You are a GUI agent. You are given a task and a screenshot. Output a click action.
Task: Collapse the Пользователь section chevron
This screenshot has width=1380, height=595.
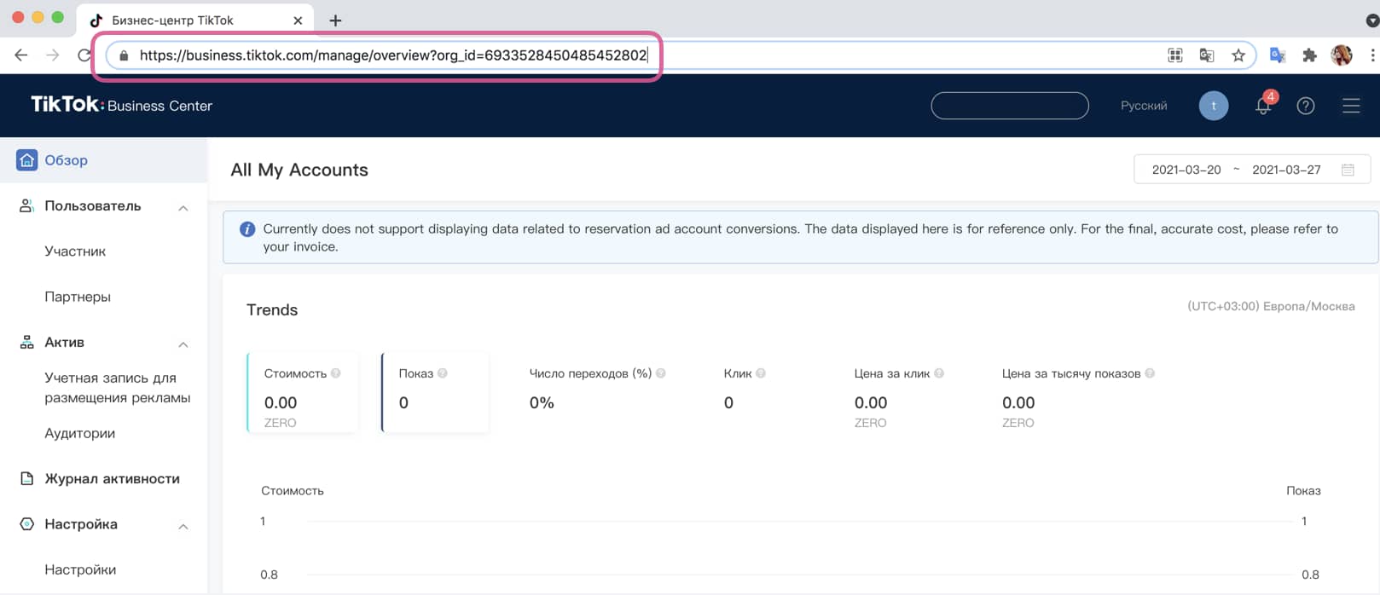[x=183, y=207]
